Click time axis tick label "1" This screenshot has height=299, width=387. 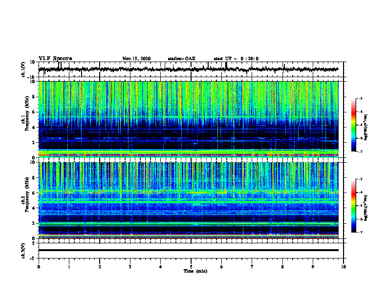tap(69, 267)
